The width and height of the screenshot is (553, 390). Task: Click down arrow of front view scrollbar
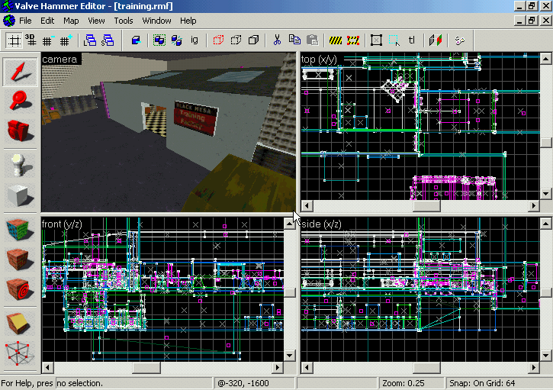coord(290,356)
